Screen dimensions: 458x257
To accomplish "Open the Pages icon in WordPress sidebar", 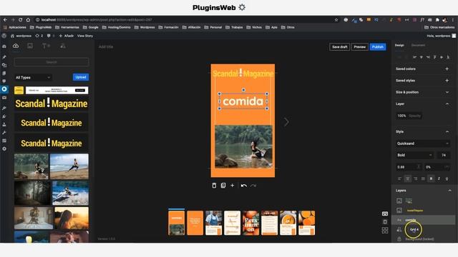I will [x=4, y=73].
